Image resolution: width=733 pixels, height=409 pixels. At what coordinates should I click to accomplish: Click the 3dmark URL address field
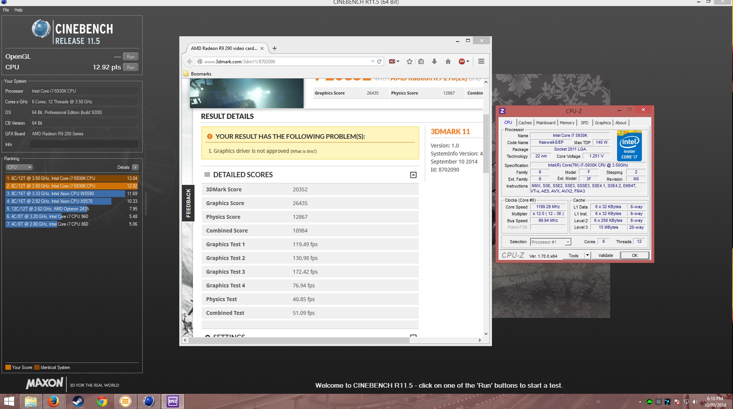coord(286,61)
